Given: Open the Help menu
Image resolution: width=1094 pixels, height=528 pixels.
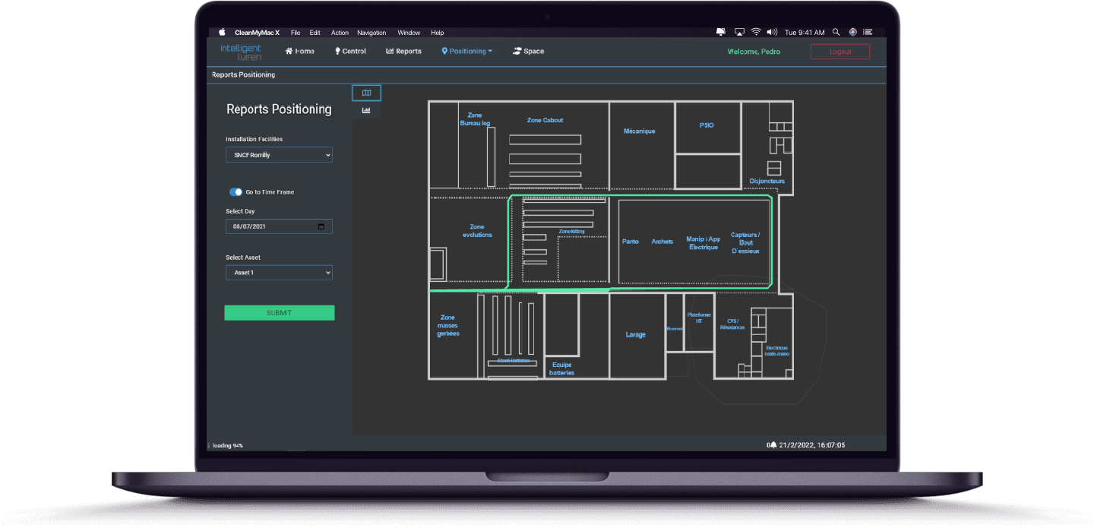Looking at the screenshot, I should click(x=438, y=33).
